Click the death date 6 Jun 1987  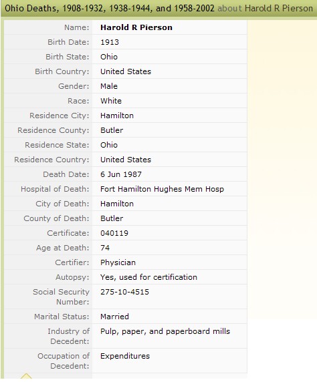(121, 174)
